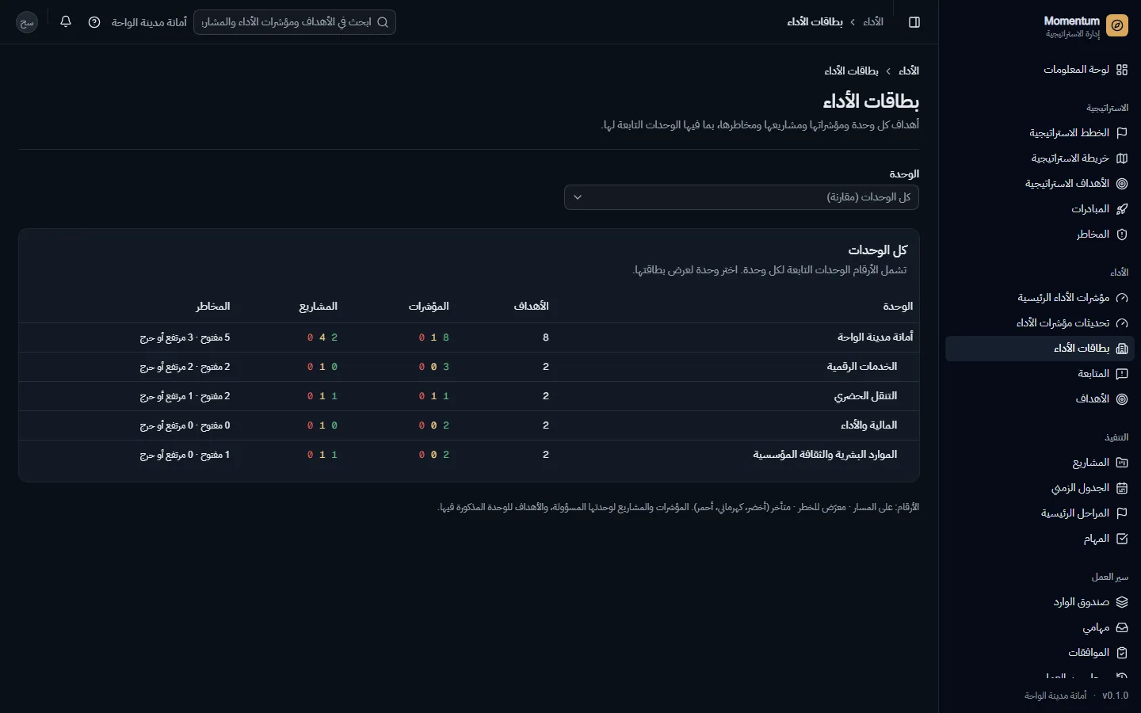Go to الأهداف under الأداء section

(x=1040, y=399)
